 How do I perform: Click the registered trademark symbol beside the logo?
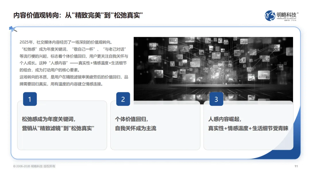pos(298,13)
